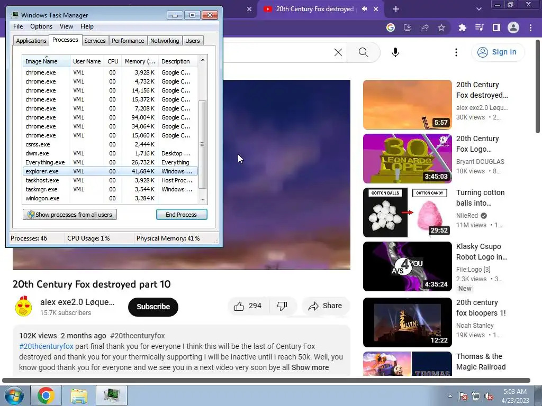
Task: Dislike the video with thumbs down
Action: [x=283, y=306]
